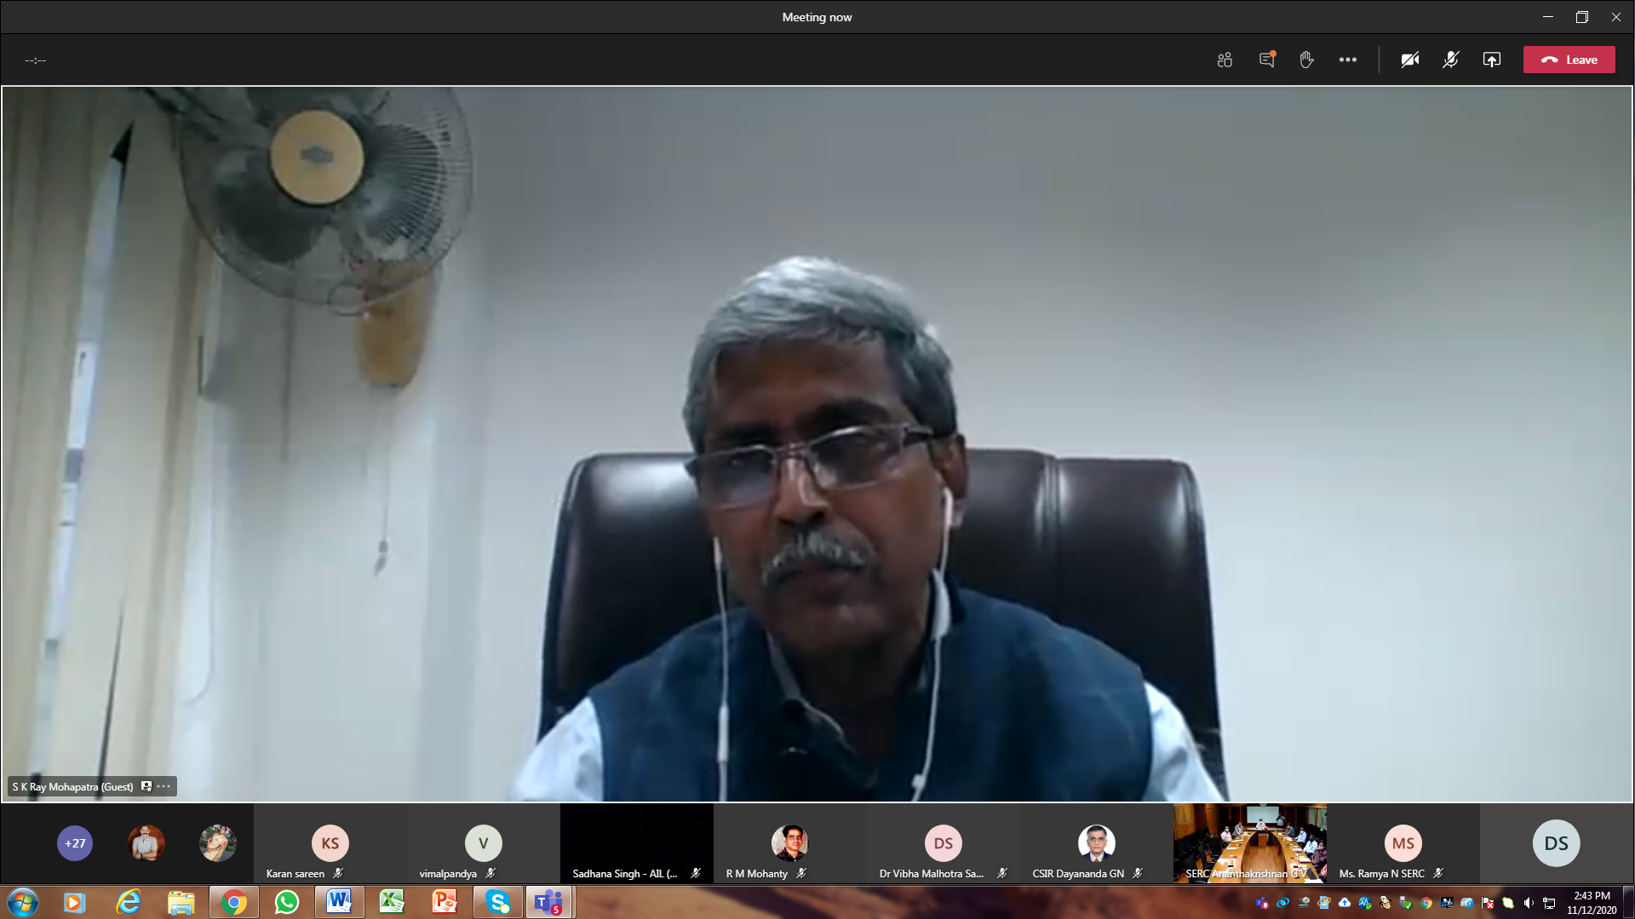1635x919 pixels.
Task: Click the volume icon in system tray
Action: point(1529,903)
